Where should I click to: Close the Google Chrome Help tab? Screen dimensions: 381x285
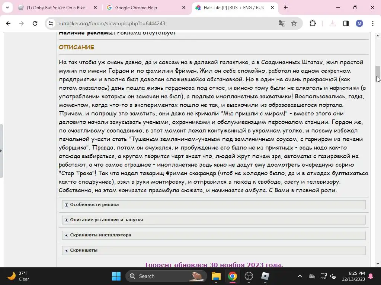click(x=184, y=7)
